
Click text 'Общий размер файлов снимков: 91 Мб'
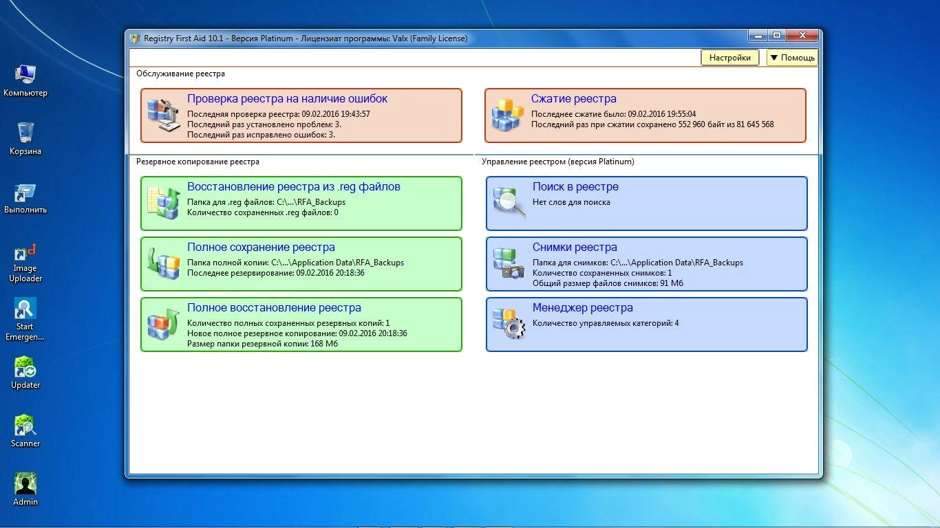coord(608,283)
